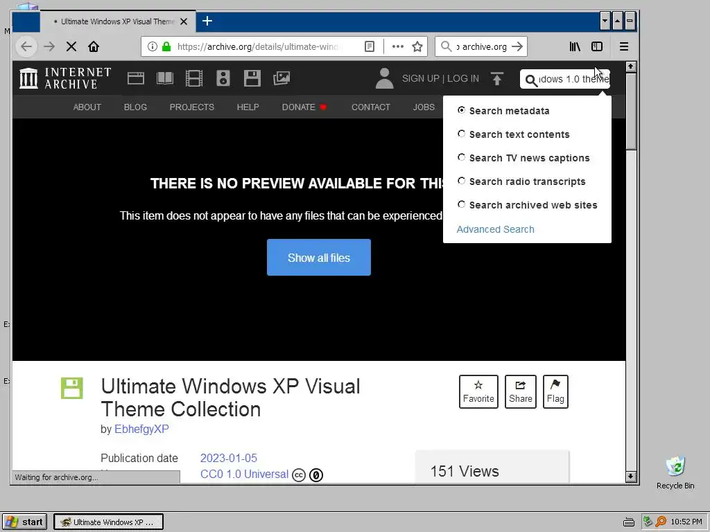
Task: Open the tab list dropdown arrow
Action: pos(605,21)
